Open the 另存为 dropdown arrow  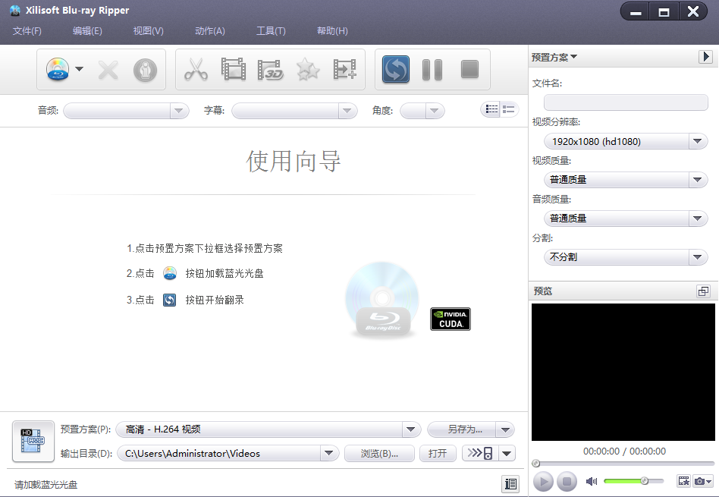[505, 430]
